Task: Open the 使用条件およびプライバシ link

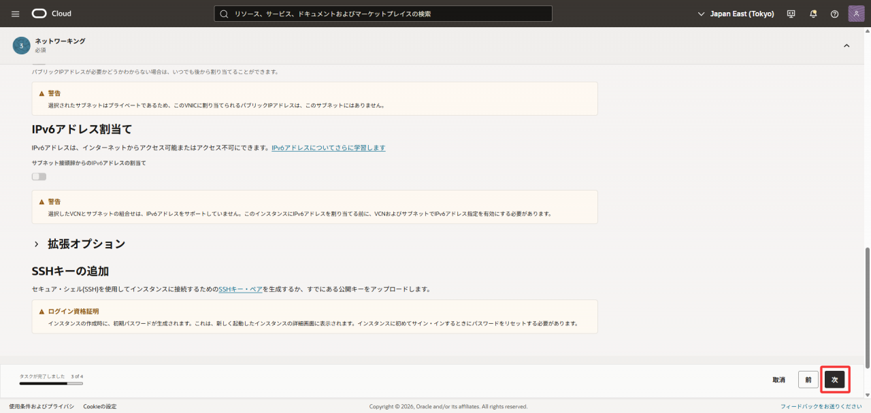Action: (42, 406)
